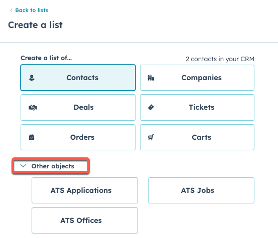Select Orders as the list type
The image size is (278, 238).
pyautogui.click(x=78, y=137)
